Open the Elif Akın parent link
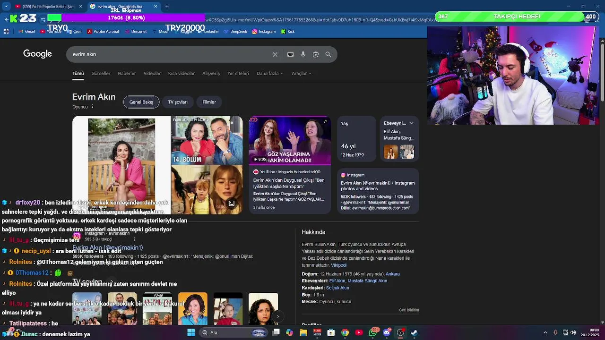Image resolution: width=605 pixels, height=340 pixels. click(337, 281)
